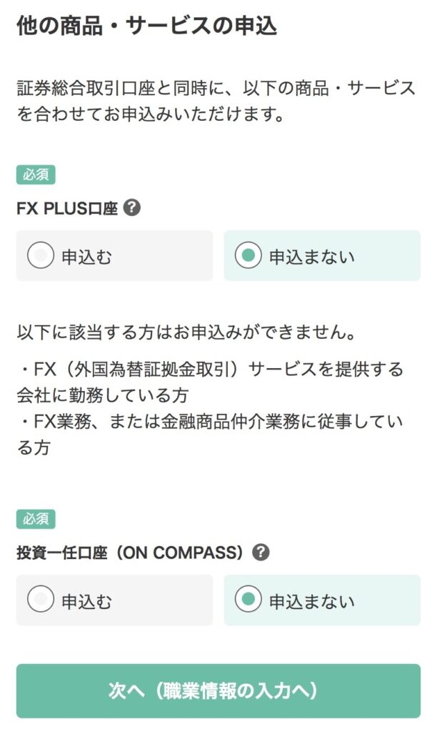Tap the 申込む label text under ON COMPASS
The width and height of the screenshot is (437, 732).
pos(86,601)
